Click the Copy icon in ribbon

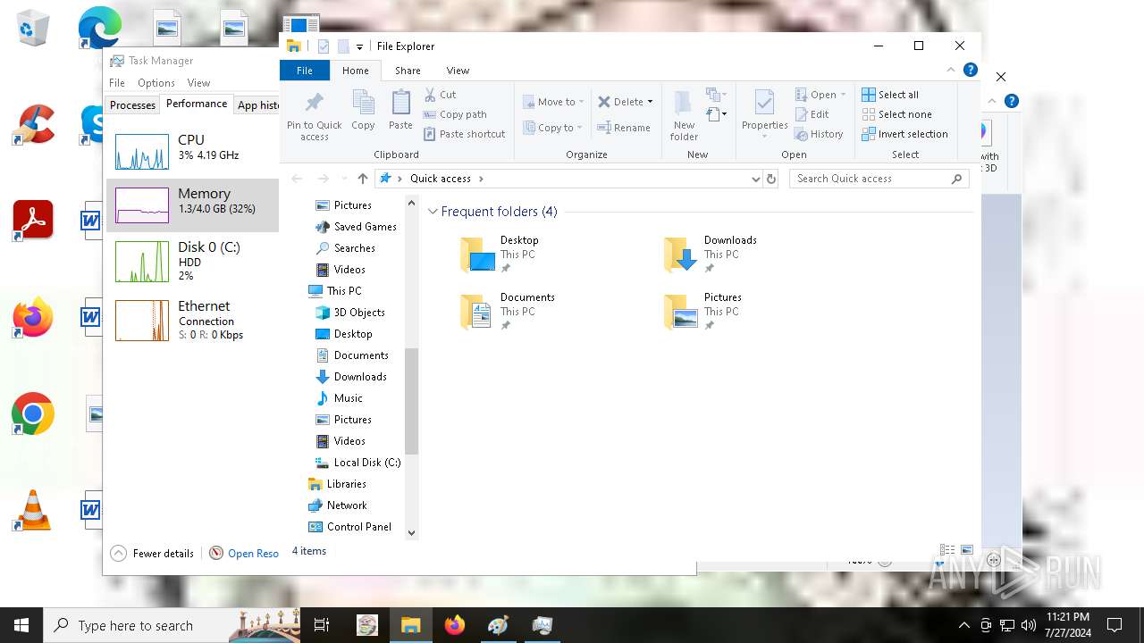[363, 111]
